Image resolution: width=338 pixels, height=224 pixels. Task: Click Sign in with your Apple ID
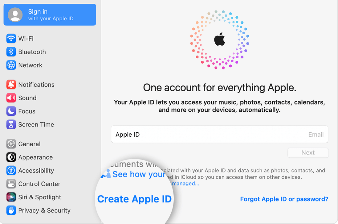51,15
